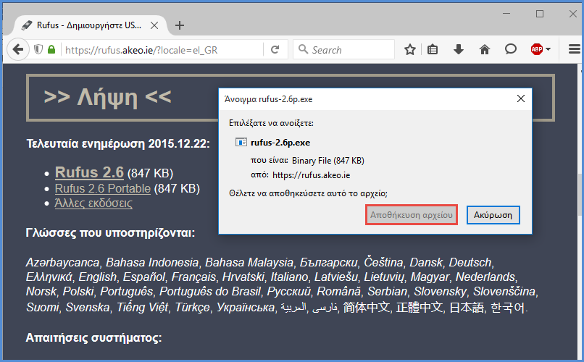Click the rufus-2.6p.exe file icon in dialog
This screenshot has height=362, width=584.
(x=241, y=142)
